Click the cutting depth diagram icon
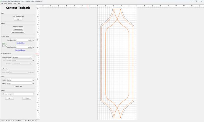The width and height of the screenshot is (204, 122). pos(4,45)
